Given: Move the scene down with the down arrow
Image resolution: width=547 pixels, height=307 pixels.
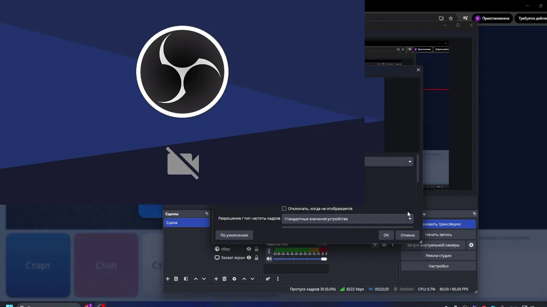Looking at the screenshot, I should (x=204, y=279).
